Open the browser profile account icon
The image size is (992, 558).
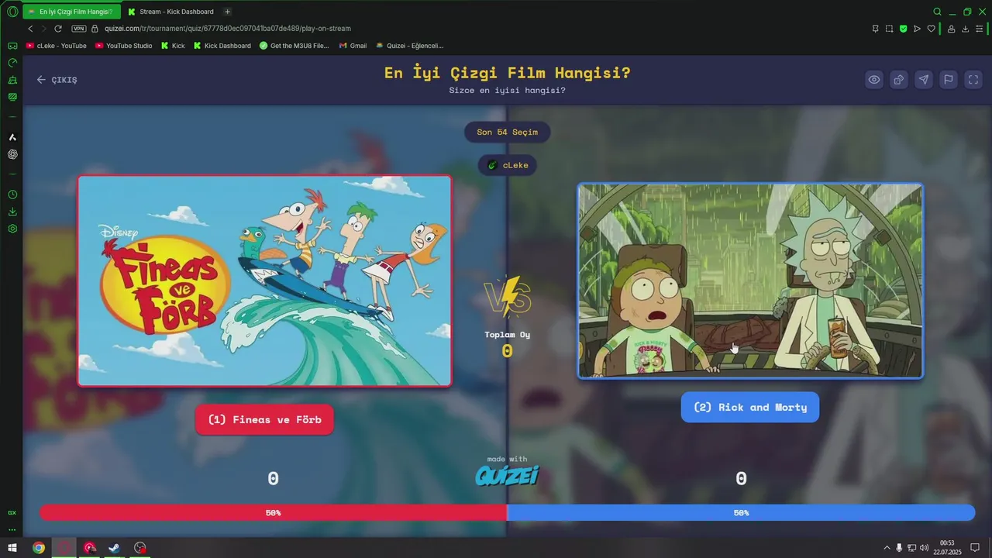pos(951,29)
